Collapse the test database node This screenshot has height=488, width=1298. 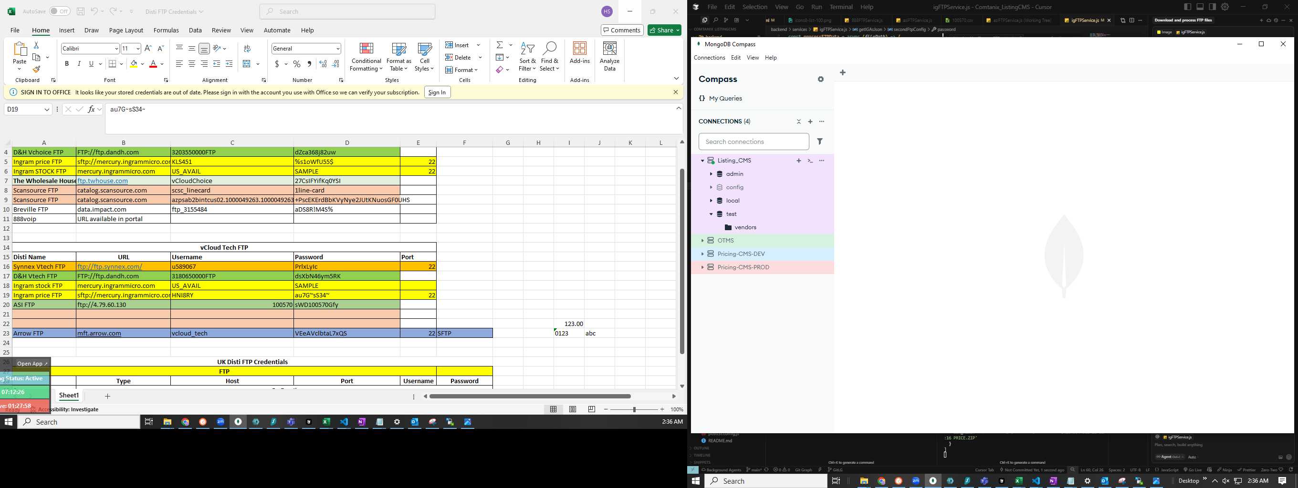(x=711, y=214)
